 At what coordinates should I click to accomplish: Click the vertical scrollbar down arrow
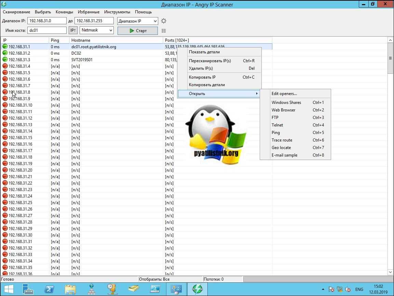391,272
